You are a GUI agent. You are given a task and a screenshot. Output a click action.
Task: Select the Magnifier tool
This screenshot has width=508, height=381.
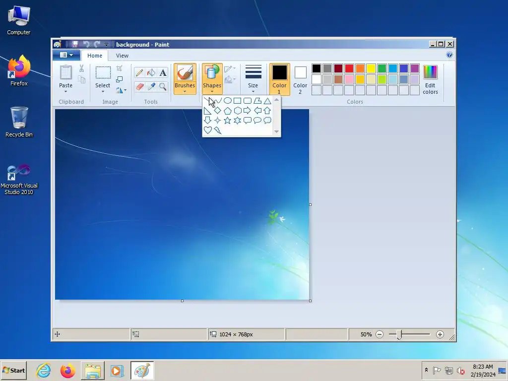(163, 86)
